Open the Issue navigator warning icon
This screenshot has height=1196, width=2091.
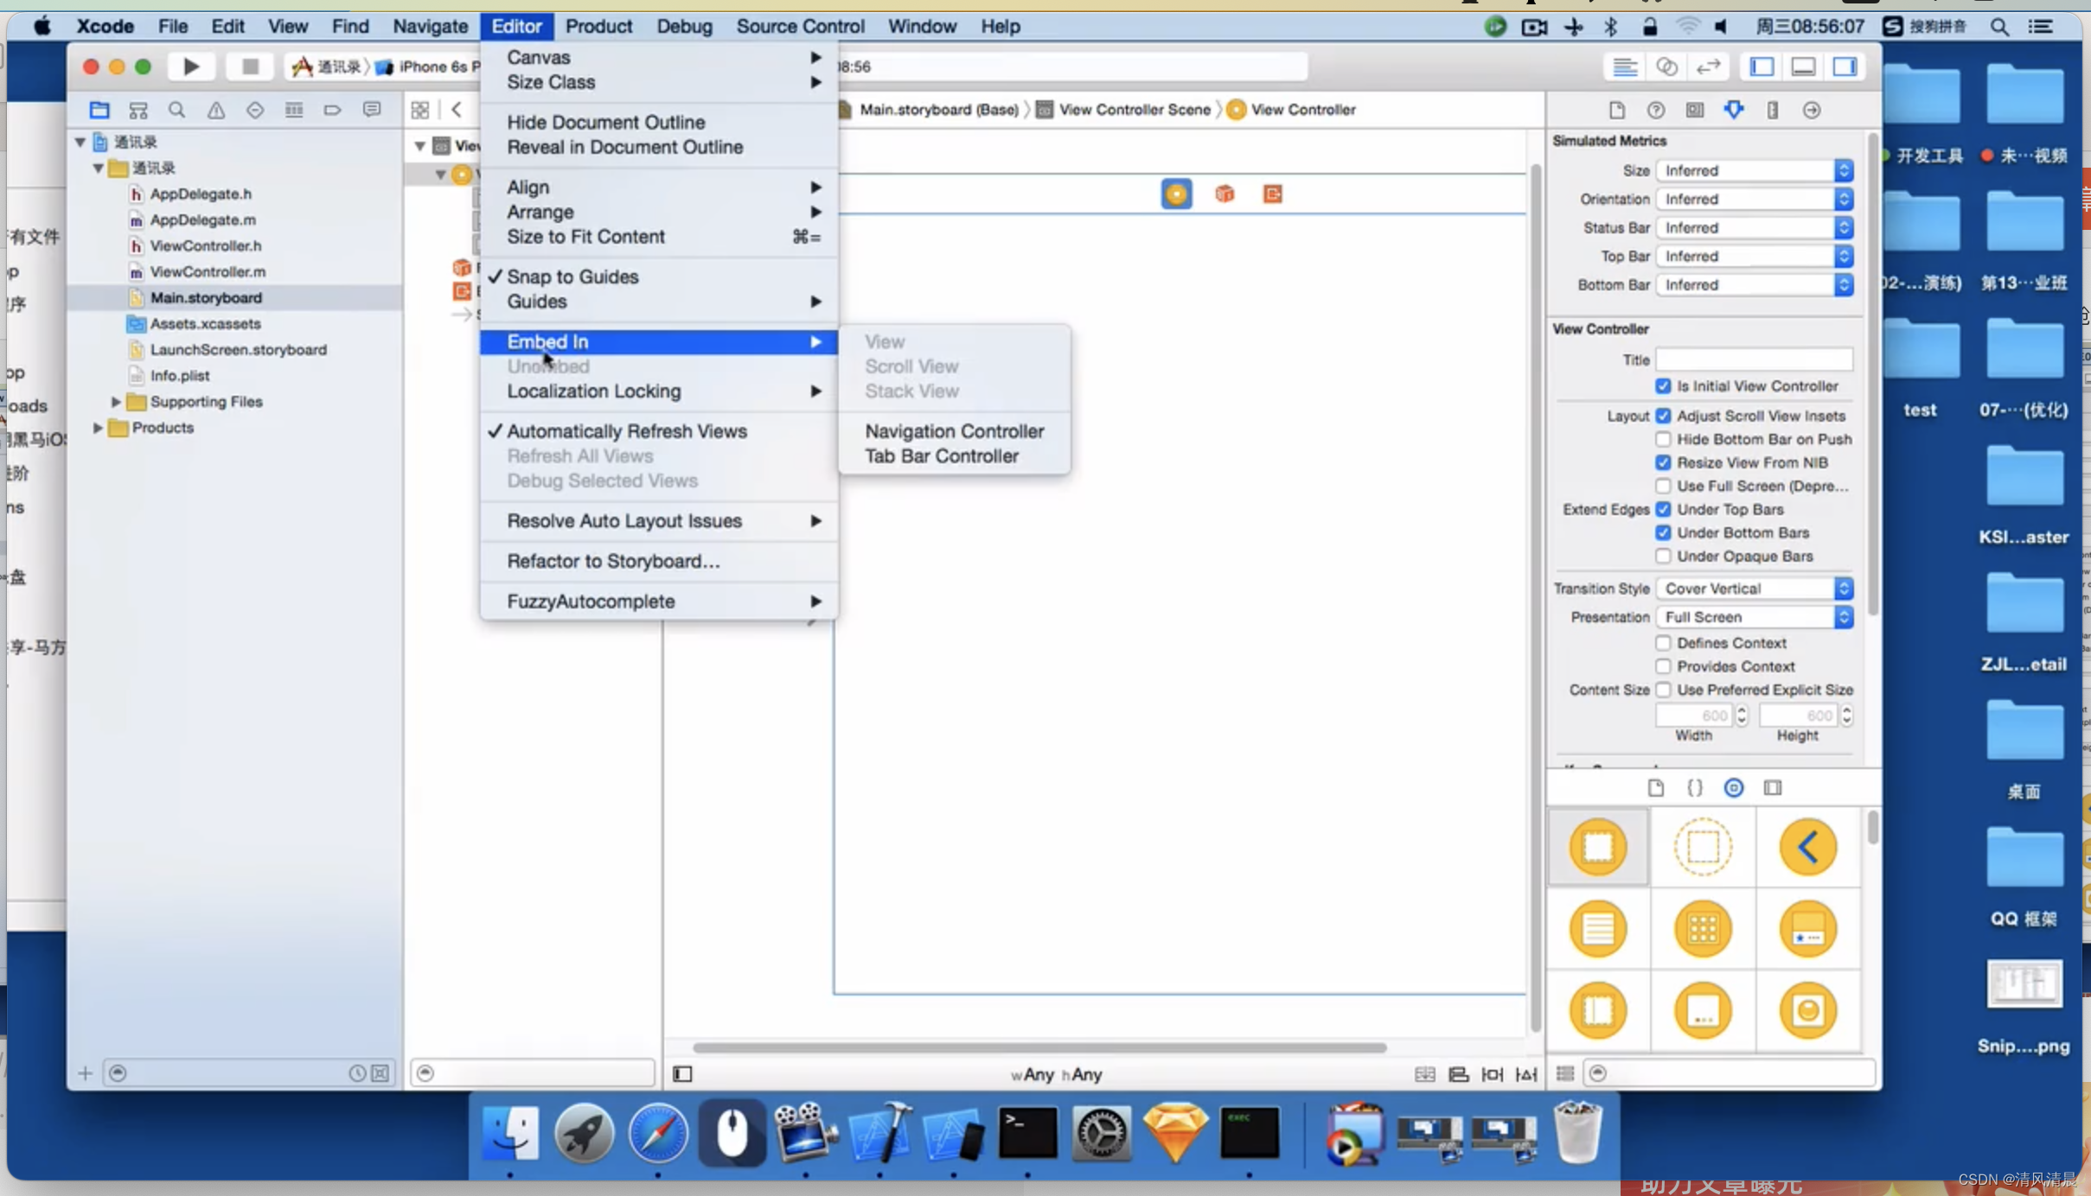coord(215,110)
